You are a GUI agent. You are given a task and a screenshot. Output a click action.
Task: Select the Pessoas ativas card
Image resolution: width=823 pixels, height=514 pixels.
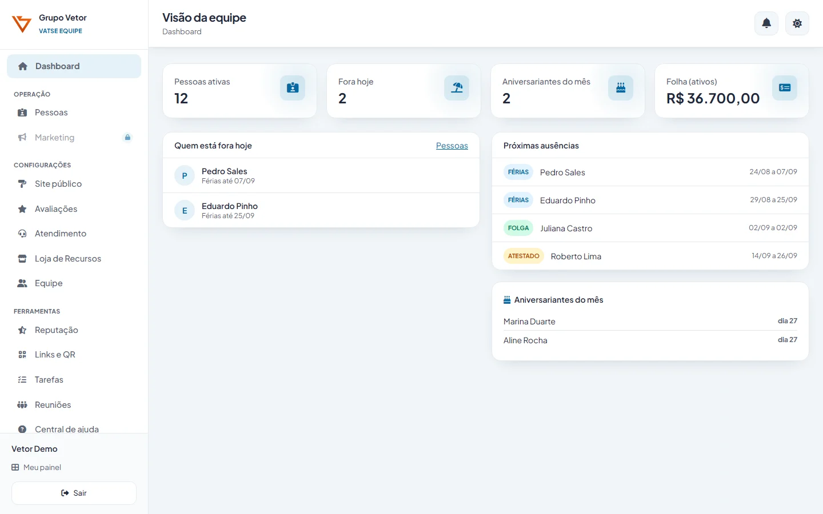[239, 91]
